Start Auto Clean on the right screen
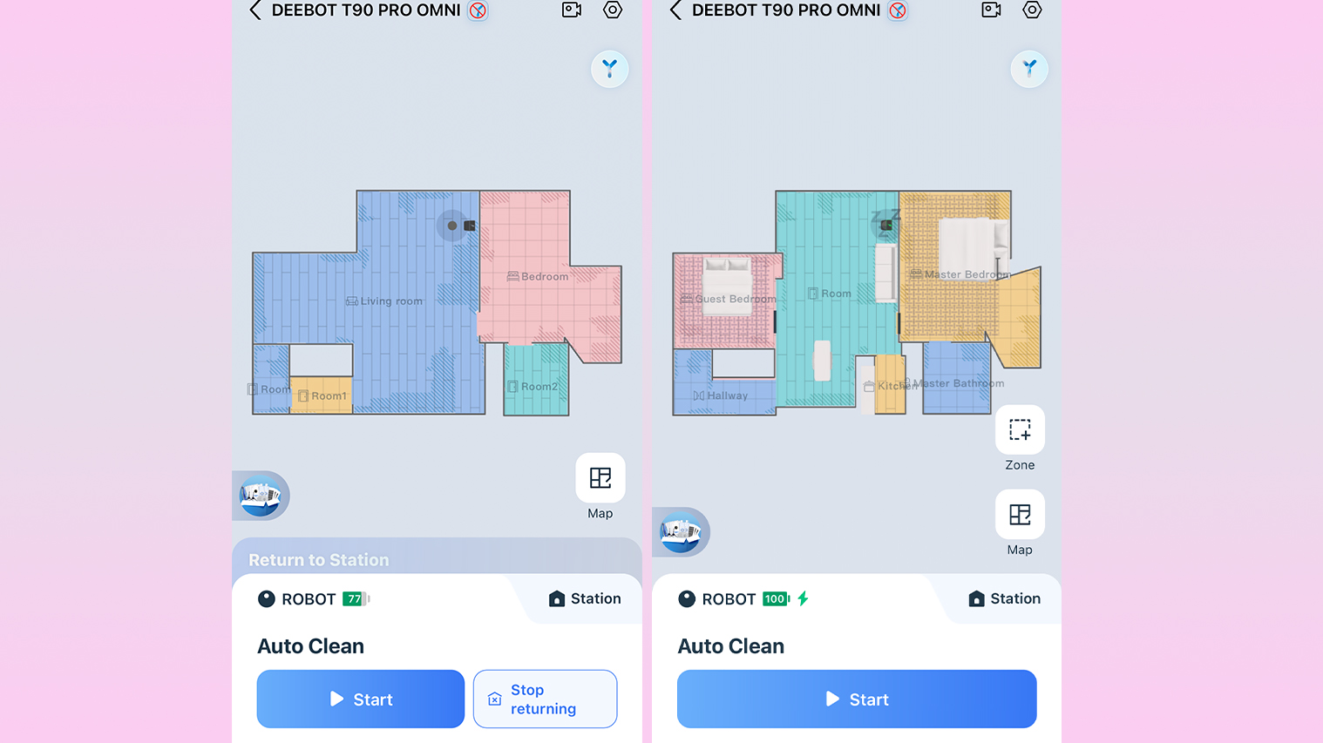The image size is (1323, 743). point(857,699)
